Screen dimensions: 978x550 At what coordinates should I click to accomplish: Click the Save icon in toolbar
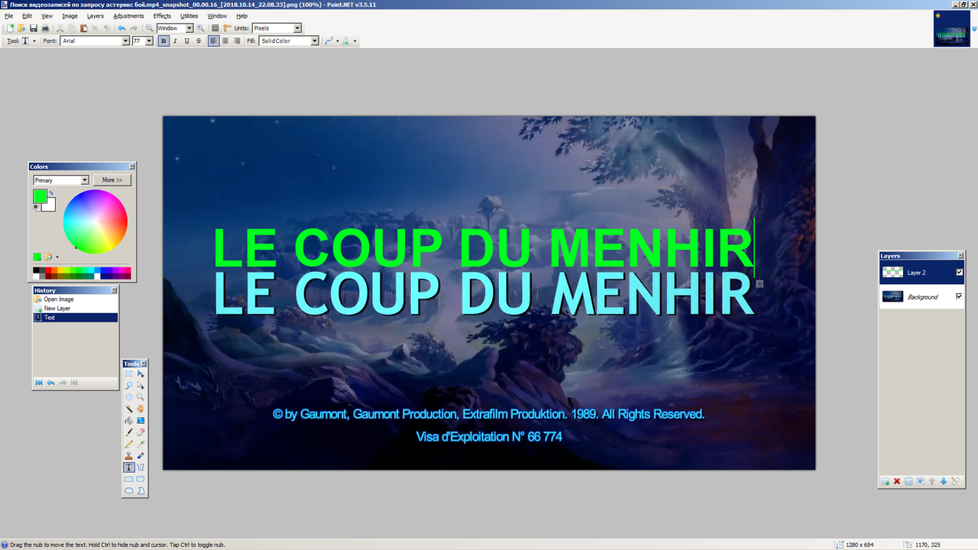tap(34, 28)
